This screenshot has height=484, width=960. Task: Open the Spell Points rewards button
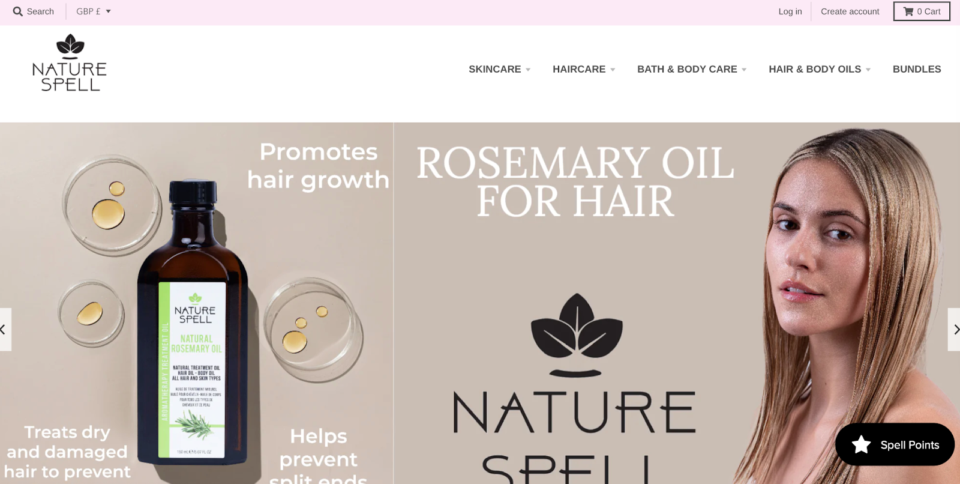coord(895,444)
